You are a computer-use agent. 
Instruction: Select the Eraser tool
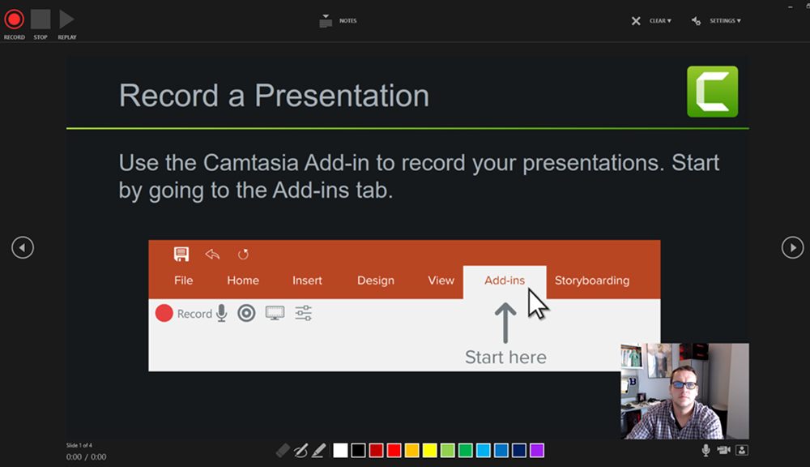[x=283, y=451]
